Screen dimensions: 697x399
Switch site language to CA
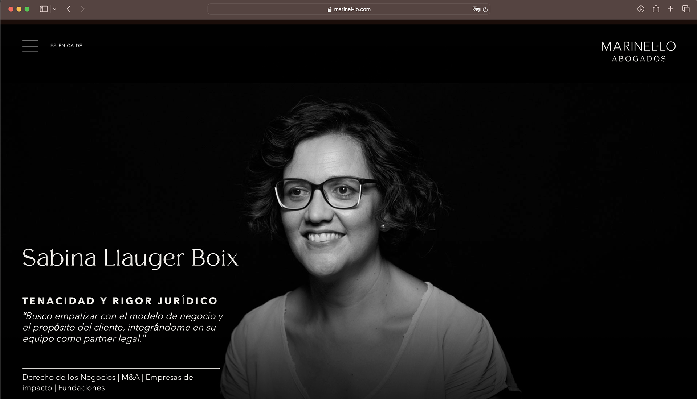(70, 46)
